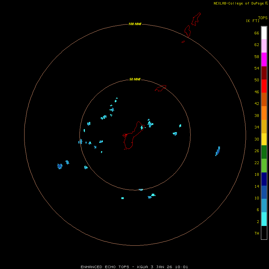Click the black TH swatch at the legend bottom

(264, 233)
